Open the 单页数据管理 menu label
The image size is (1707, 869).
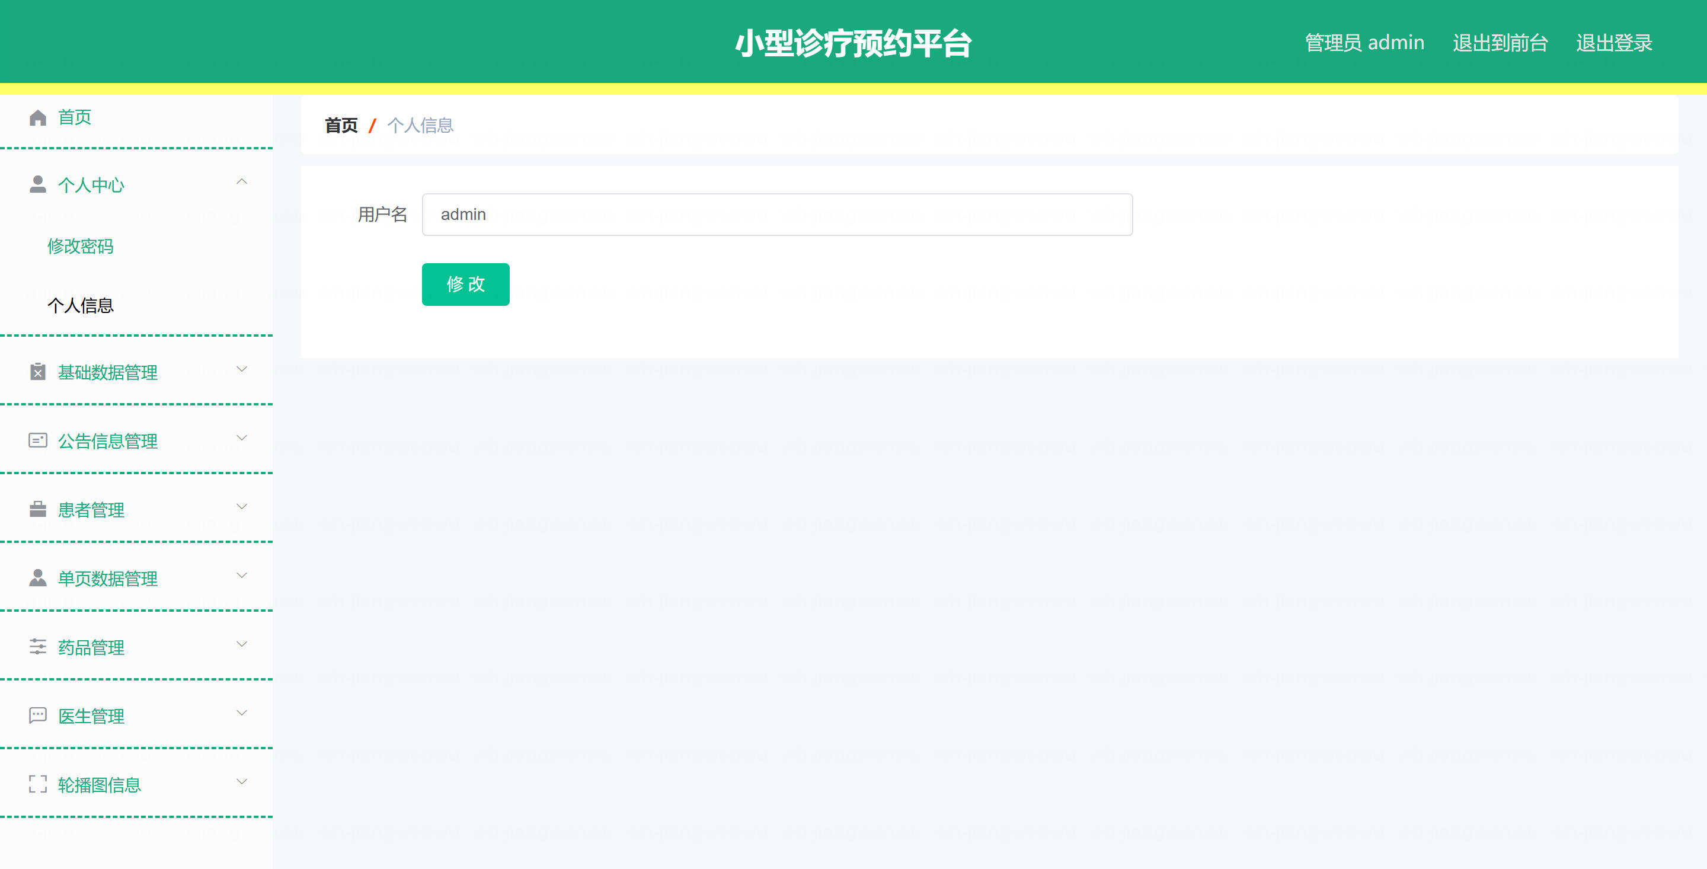(x=107, y=579)
